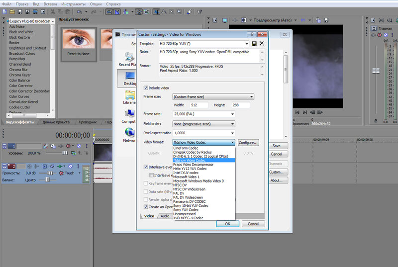Toggle the Create an OpenDML checkbox
This screenshot has height=267, width=398.
pyautogui.click(x=146, y=206)
